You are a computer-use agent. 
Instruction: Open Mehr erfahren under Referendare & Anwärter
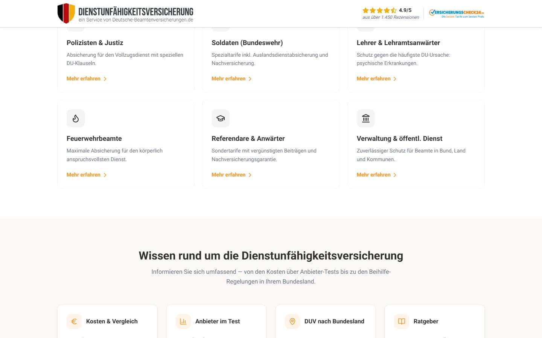pyautogui.click(x=231, y=175)
